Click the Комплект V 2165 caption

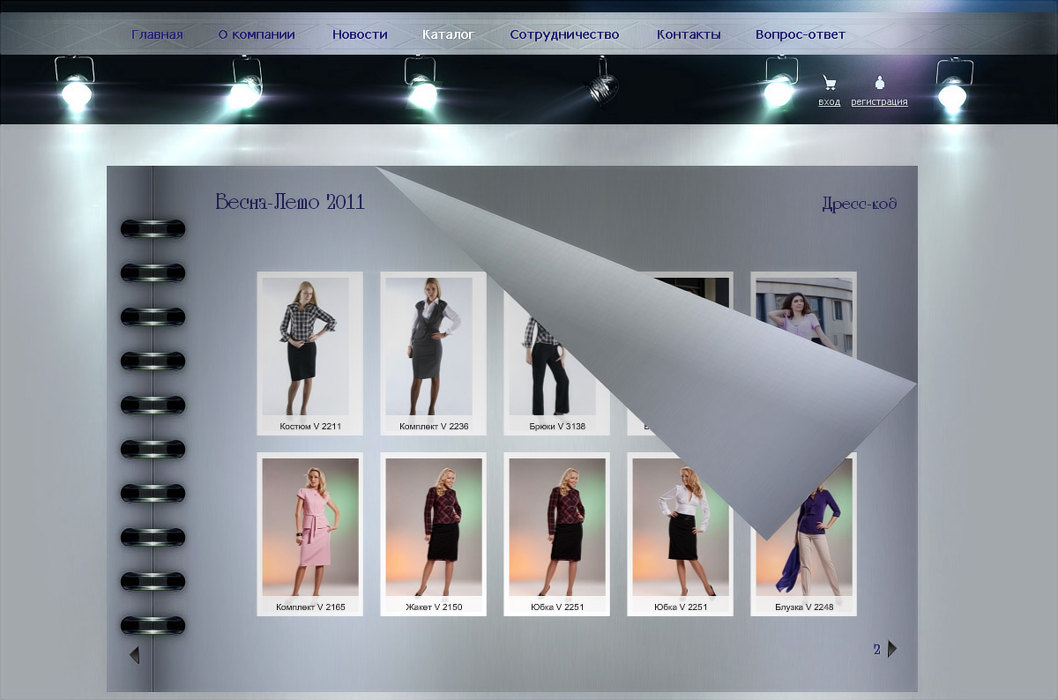coord(310,607)
